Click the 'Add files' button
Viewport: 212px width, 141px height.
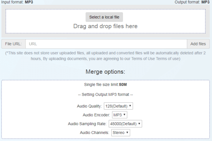click(x=198, y=44)
